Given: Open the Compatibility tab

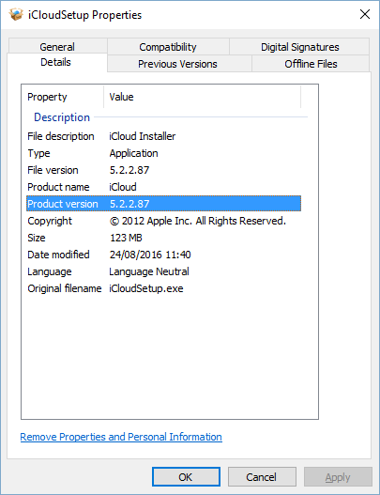Looking at the screenshot, I should coord(168,47).
